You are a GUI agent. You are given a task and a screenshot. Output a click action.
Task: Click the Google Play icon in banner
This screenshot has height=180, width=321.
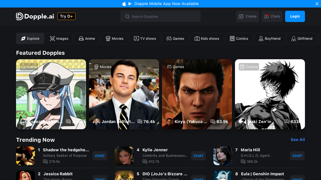point(130,4)
